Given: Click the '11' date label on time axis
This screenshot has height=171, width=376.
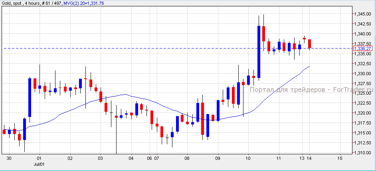Looking at the screenshot, I should point(279,158).
